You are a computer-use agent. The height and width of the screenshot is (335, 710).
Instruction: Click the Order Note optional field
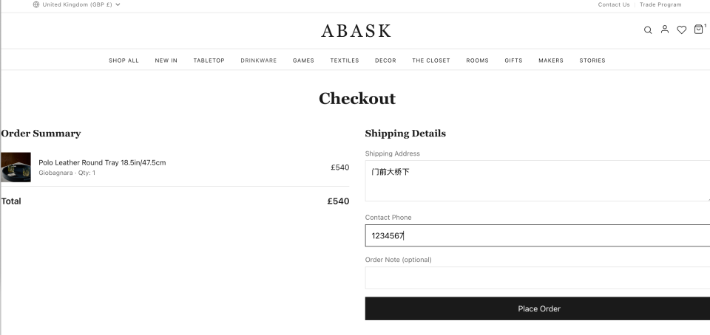point(538,277)
